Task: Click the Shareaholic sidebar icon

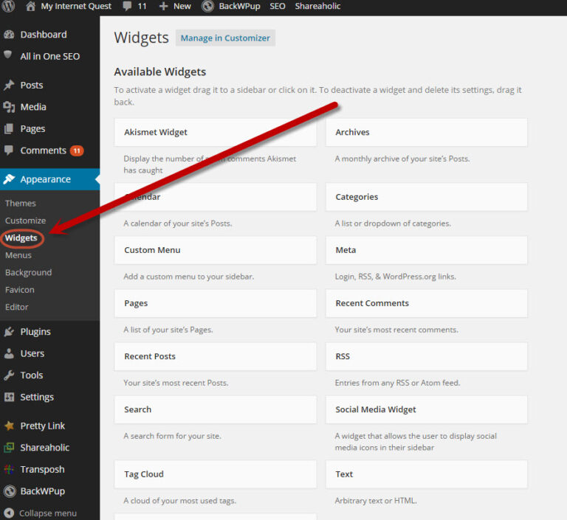Action: pos(9,448)
